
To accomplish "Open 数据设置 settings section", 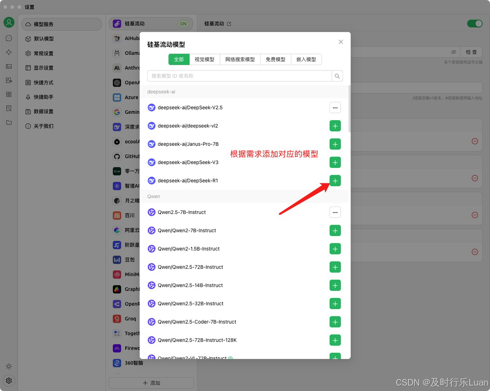I will 62,111.
